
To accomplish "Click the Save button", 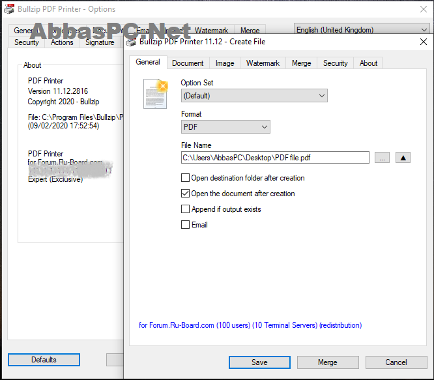I will 259,362.
